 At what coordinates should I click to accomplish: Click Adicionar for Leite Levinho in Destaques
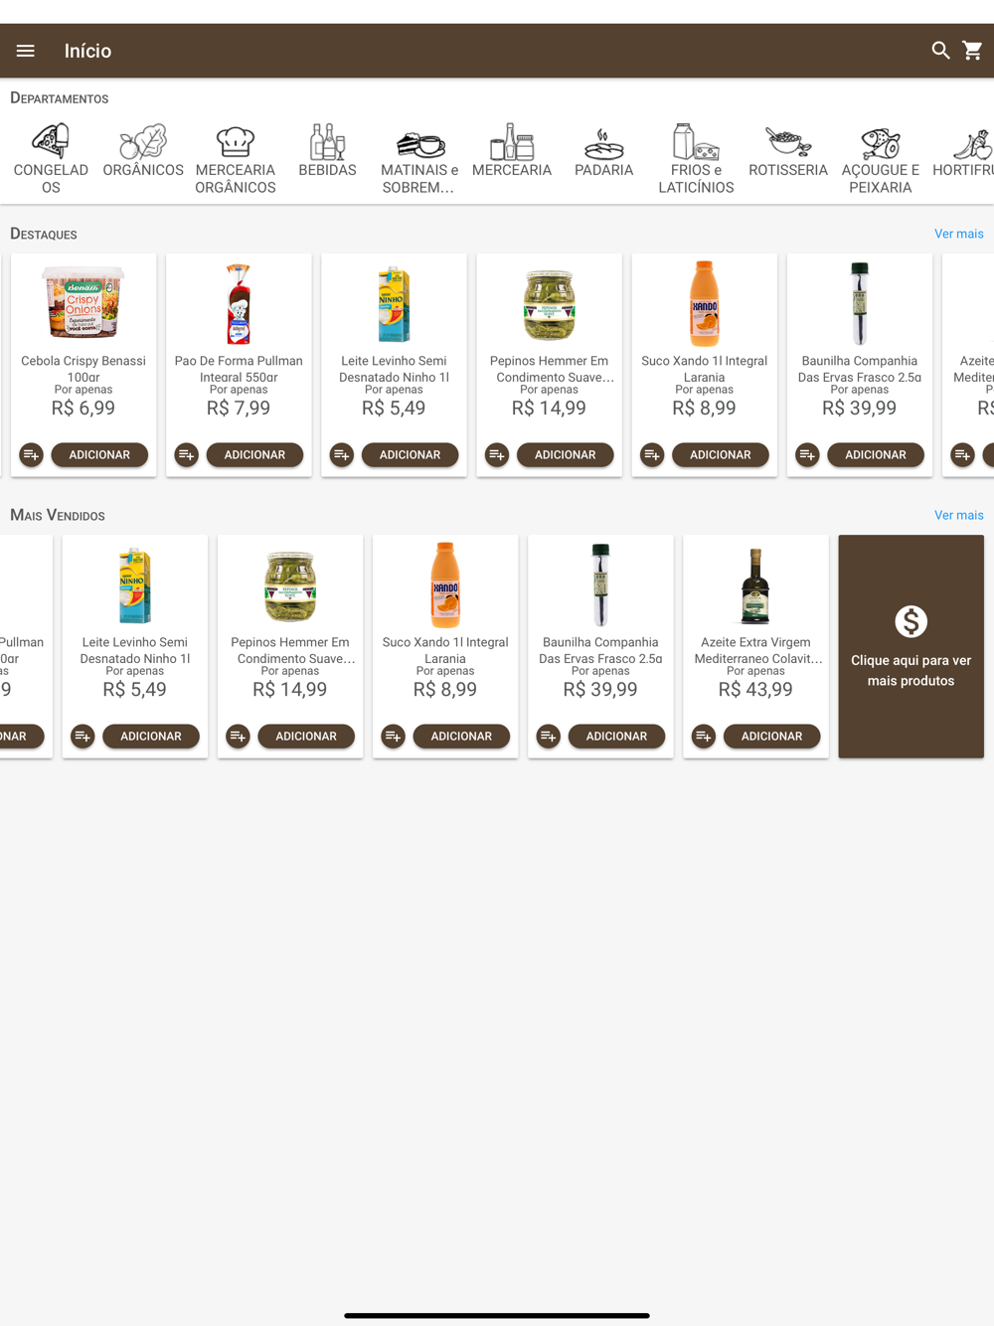point(410,455)
